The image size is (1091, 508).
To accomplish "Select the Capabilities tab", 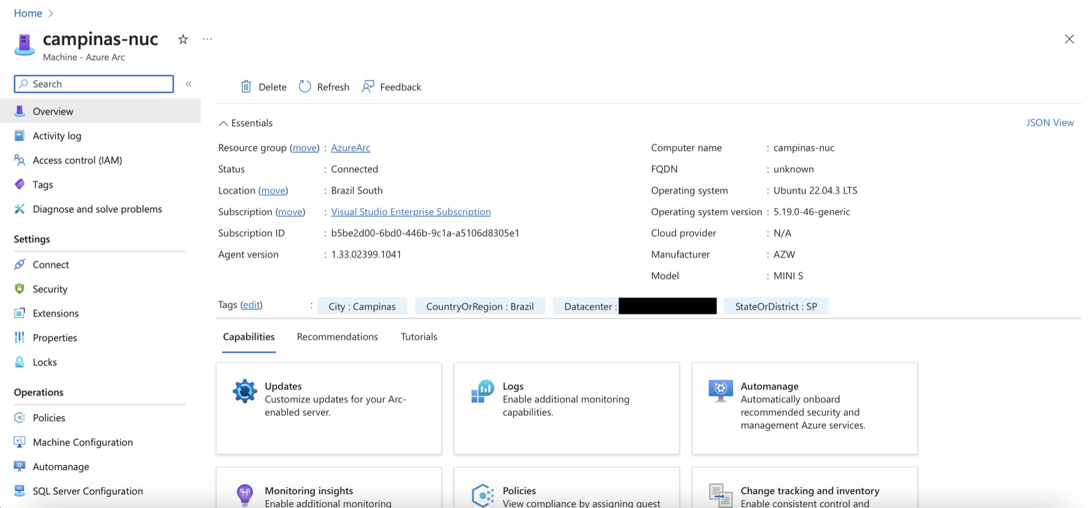I will 249,337.
